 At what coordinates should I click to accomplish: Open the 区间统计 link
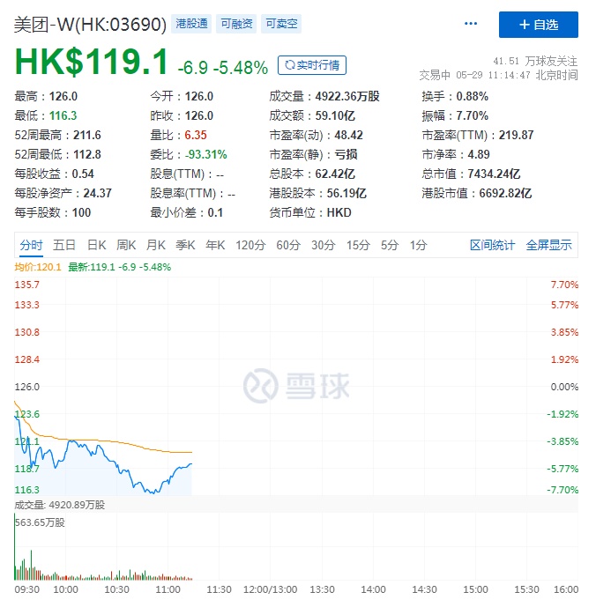coord(492,245)
